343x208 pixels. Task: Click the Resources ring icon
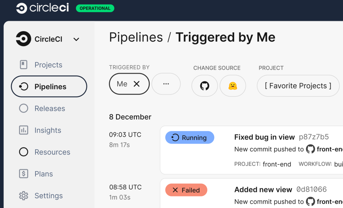23,152
